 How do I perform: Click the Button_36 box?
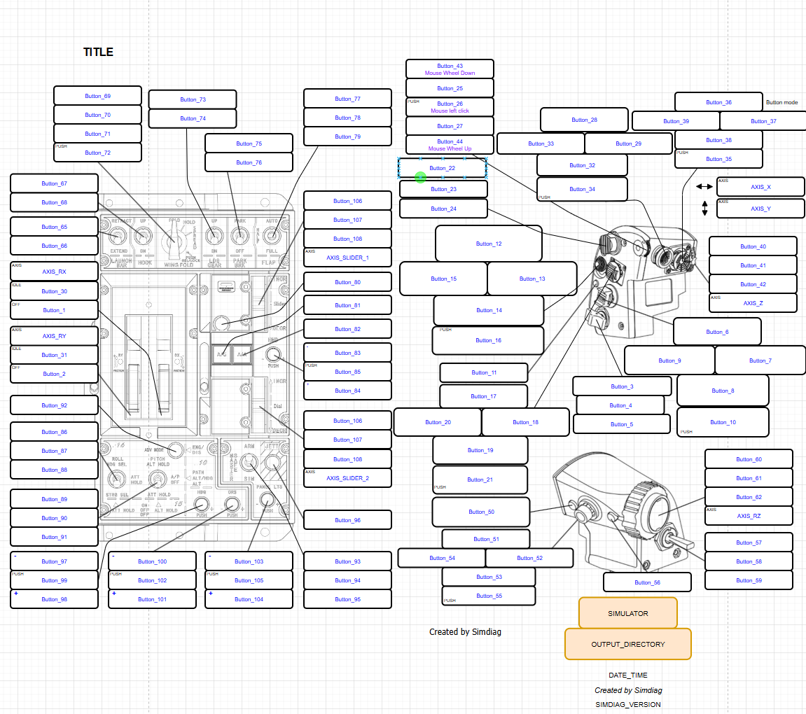tap(718, 102)
